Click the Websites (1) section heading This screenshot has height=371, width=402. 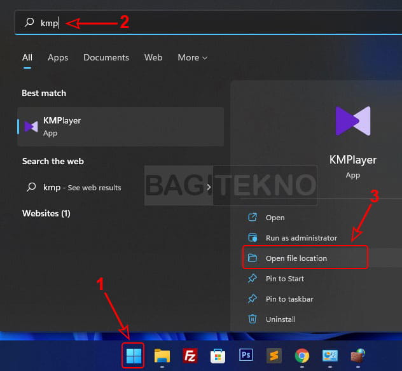point(46,213)
